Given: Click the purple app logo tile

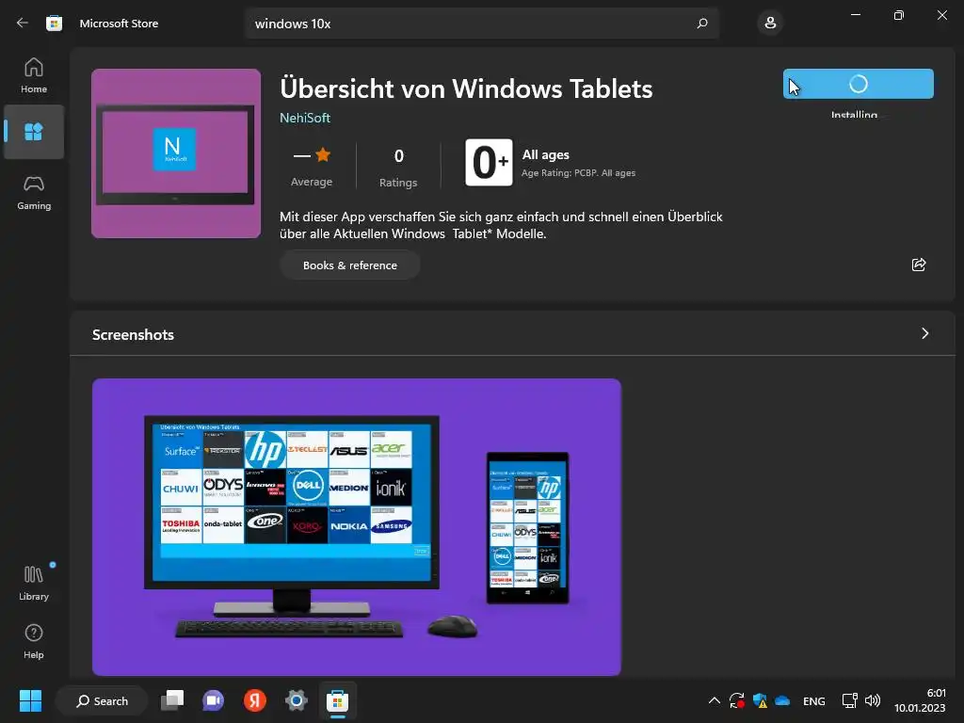Looking at the screenshot, I should 176,153.
